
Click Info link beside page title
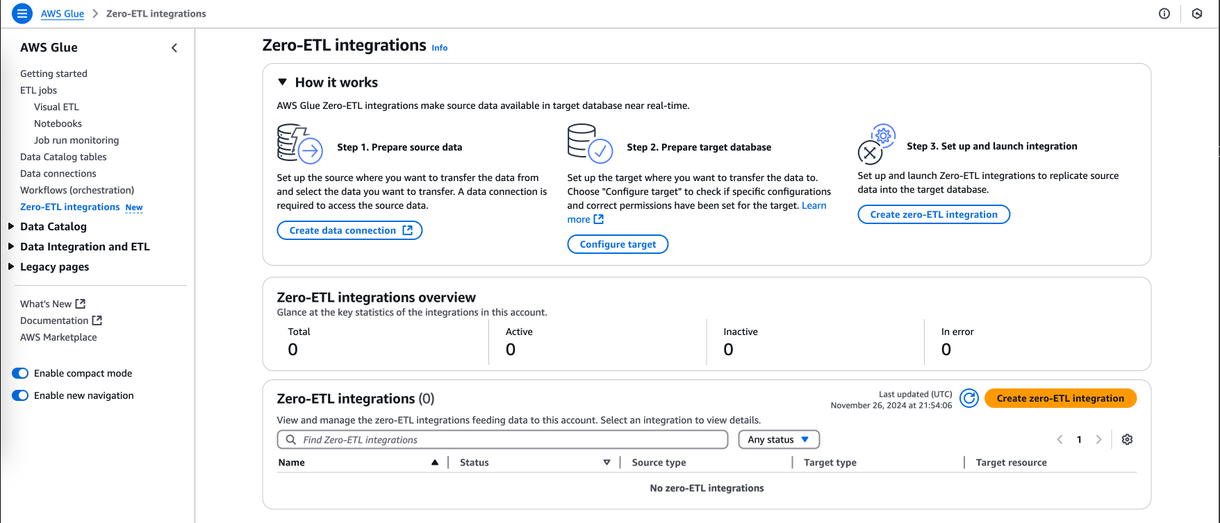[x=440, y=48]
